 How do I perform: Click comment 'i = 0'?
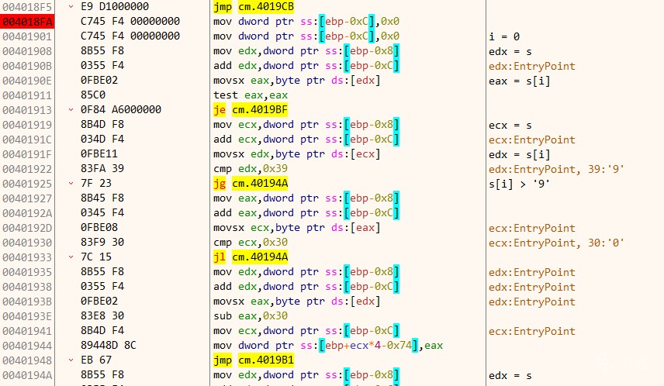[504, 37]
